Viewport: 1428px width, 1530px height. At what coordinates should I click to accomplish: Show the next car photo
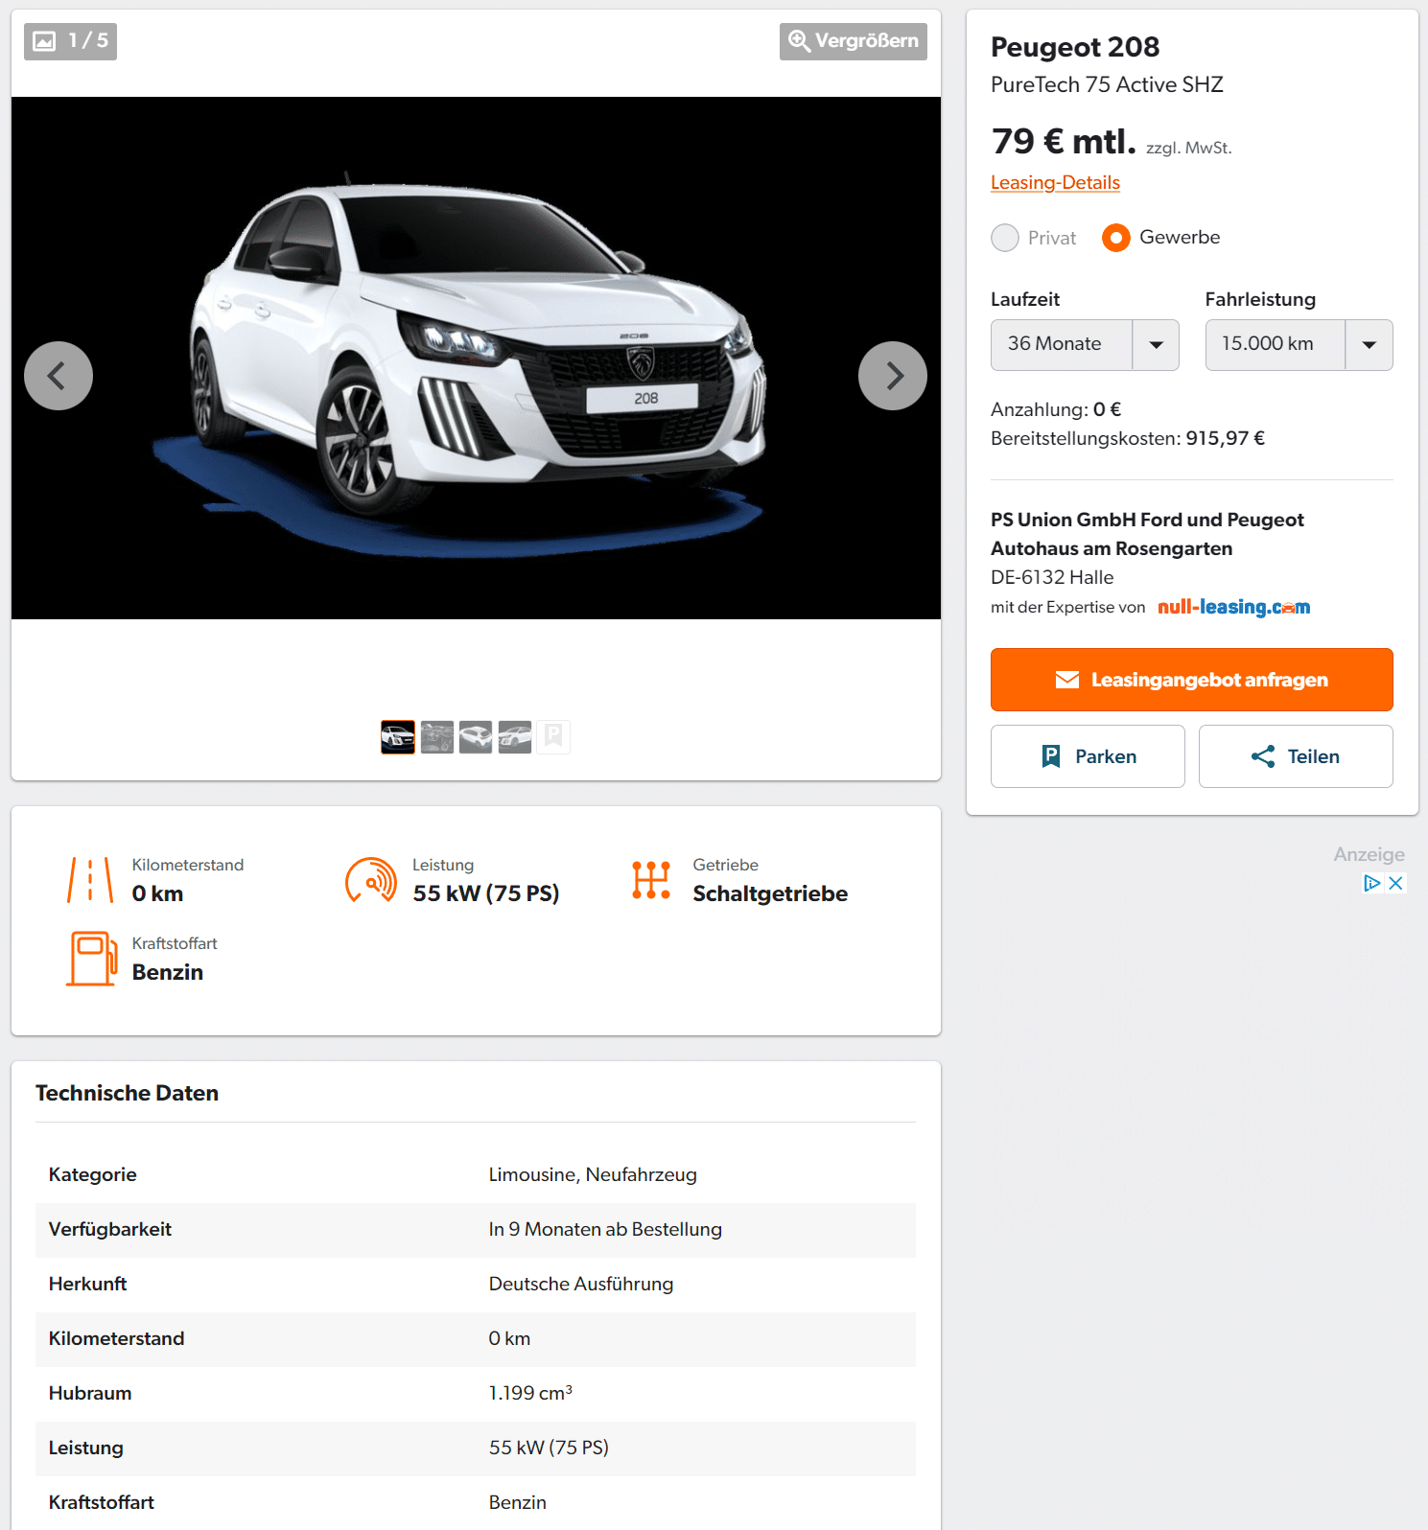pyautogui.click(x=893, y=376)
